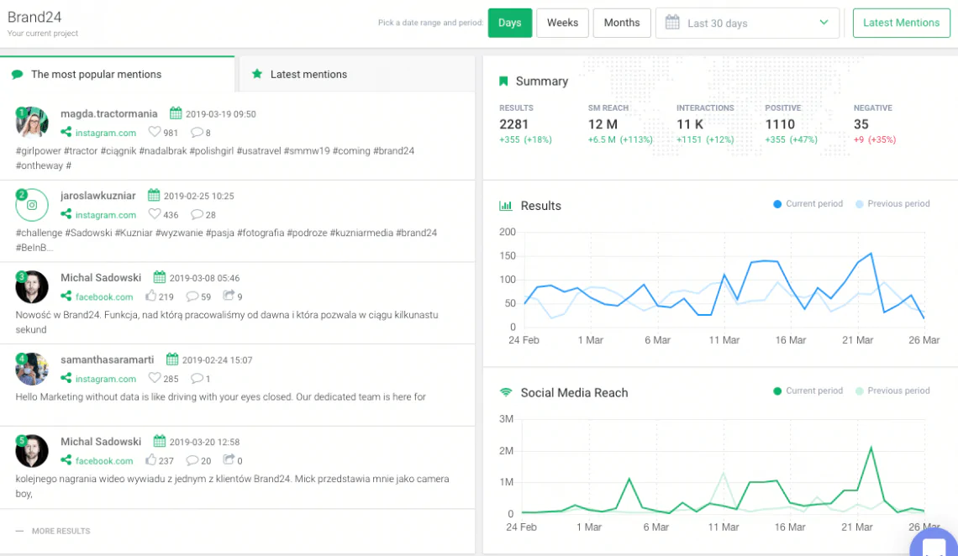Open the Last 30 days date dropdown
This screenshot has width=958, height=556.
pyautogui.click(x=746, y=24)
